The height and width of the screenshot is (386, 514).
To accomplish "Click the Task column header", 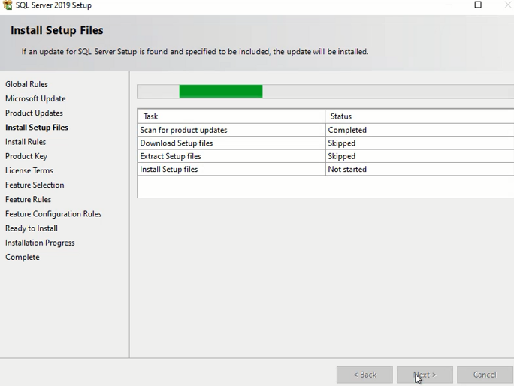I will (x=231, y=116).
